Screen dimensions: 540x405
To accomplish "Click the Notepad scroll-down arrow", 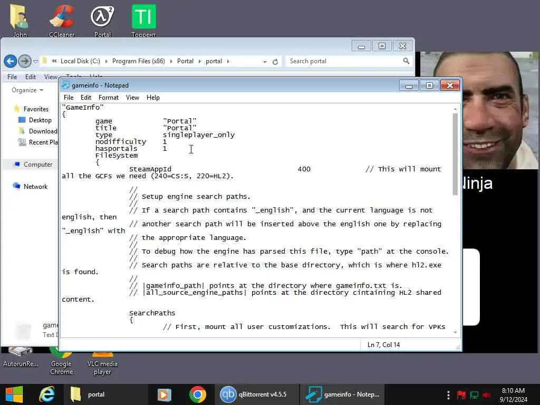I will (455, 332).
